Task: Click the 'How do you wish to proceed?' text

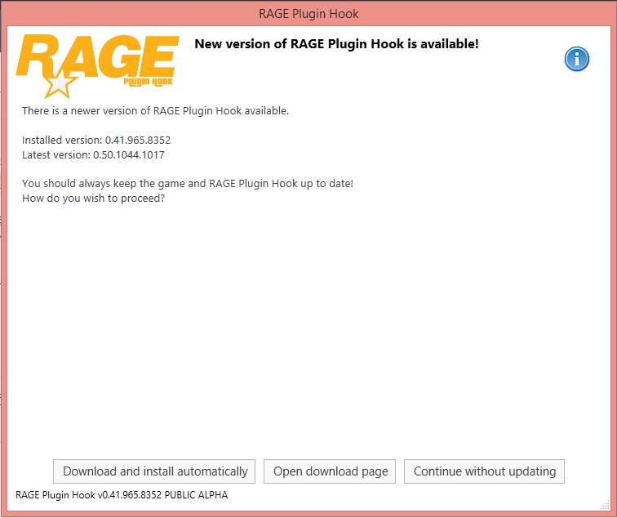Action: [93, 199]
